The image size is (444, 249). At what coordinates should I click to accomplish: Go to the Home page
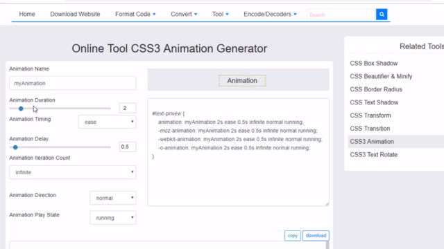click(27, 14)
